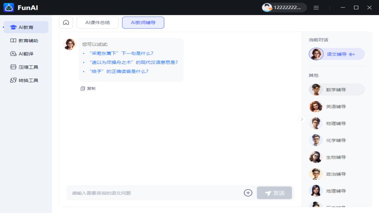
Task: Click the 发送 send button
Action: (274, 193)
